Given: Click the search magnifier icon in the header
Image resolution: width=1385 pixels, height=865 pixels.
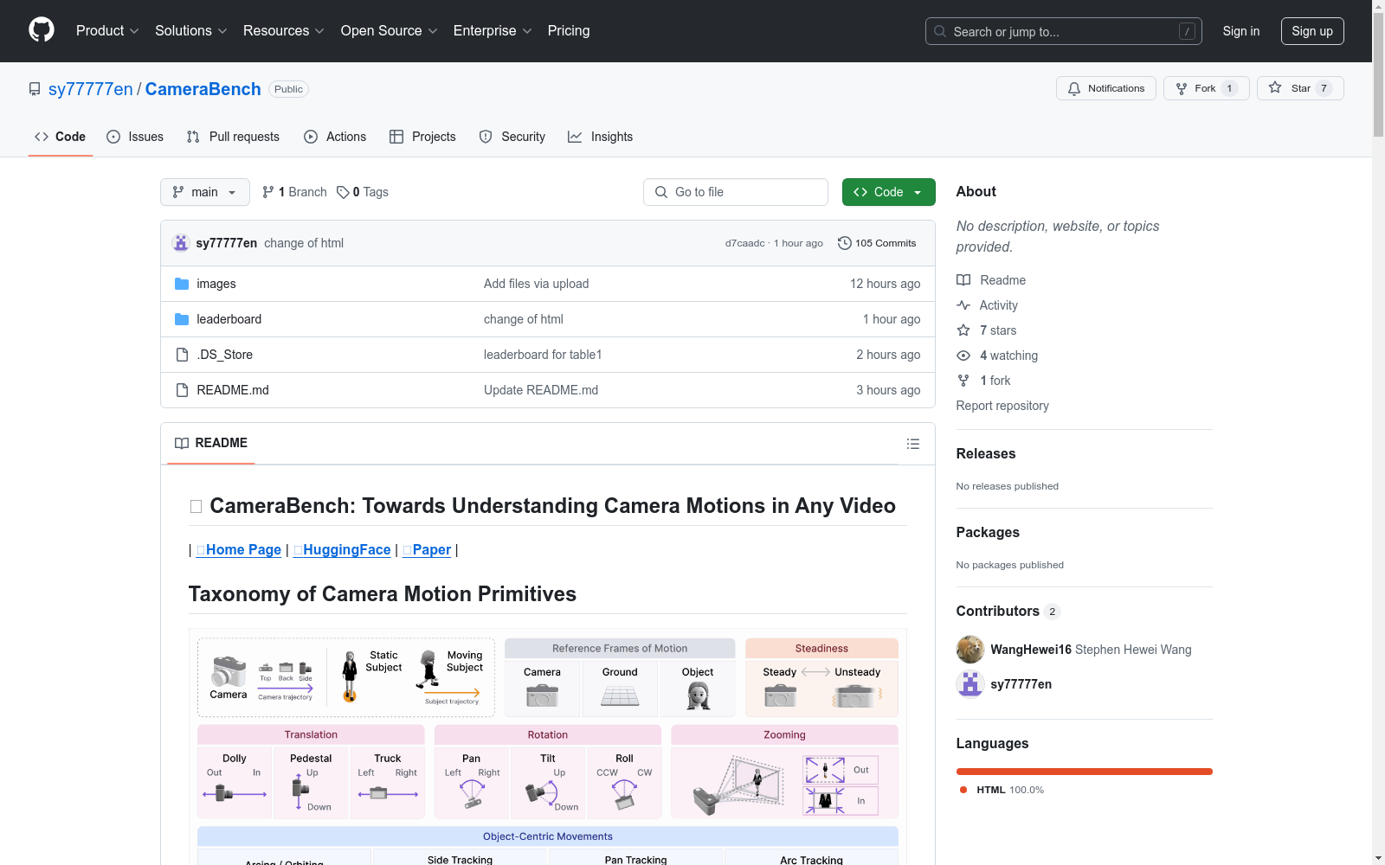Looking at the screenshot, I should (940, 31).
